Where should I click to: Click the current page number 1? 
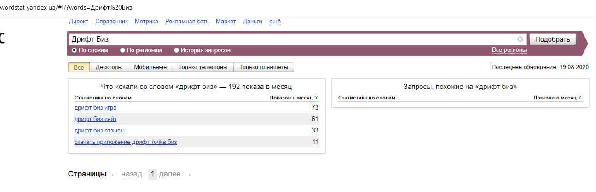[152, 174]
